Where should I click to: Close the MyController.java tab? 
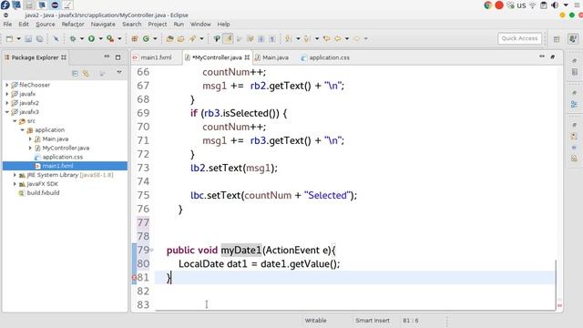point(247,57)
